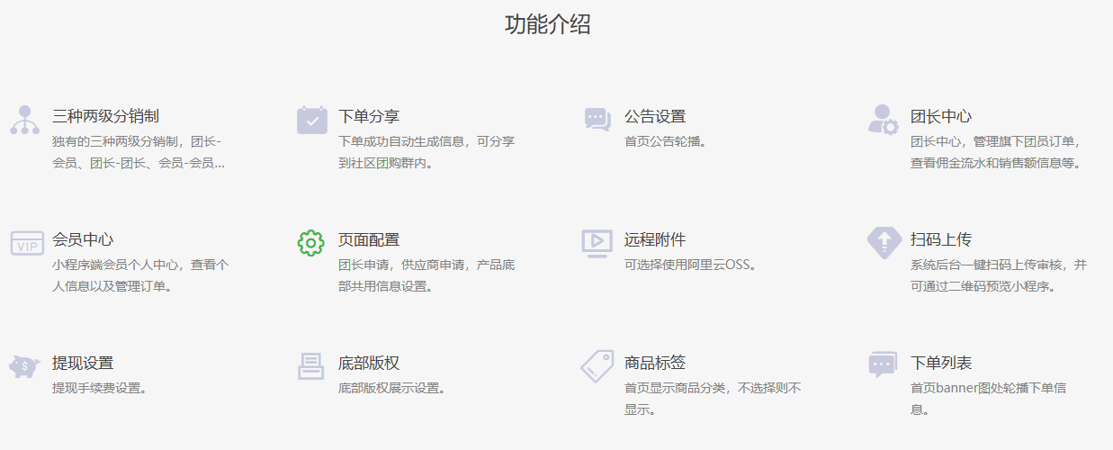Click the printer icon for 底部版权
1113x450 pixels.
(x=310, y=366)
